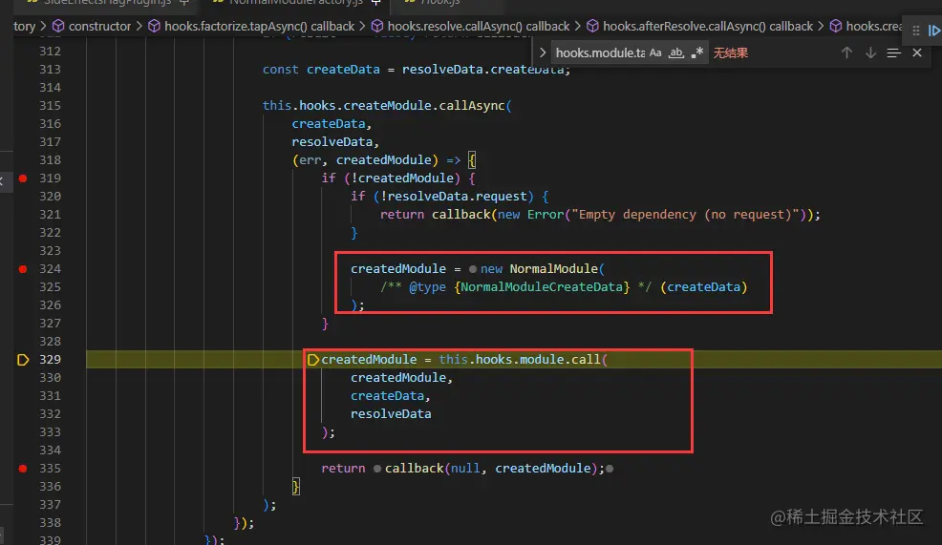Click the 无结果 no-results label
The image size is (942, 545).
click(x=731, y=52)
